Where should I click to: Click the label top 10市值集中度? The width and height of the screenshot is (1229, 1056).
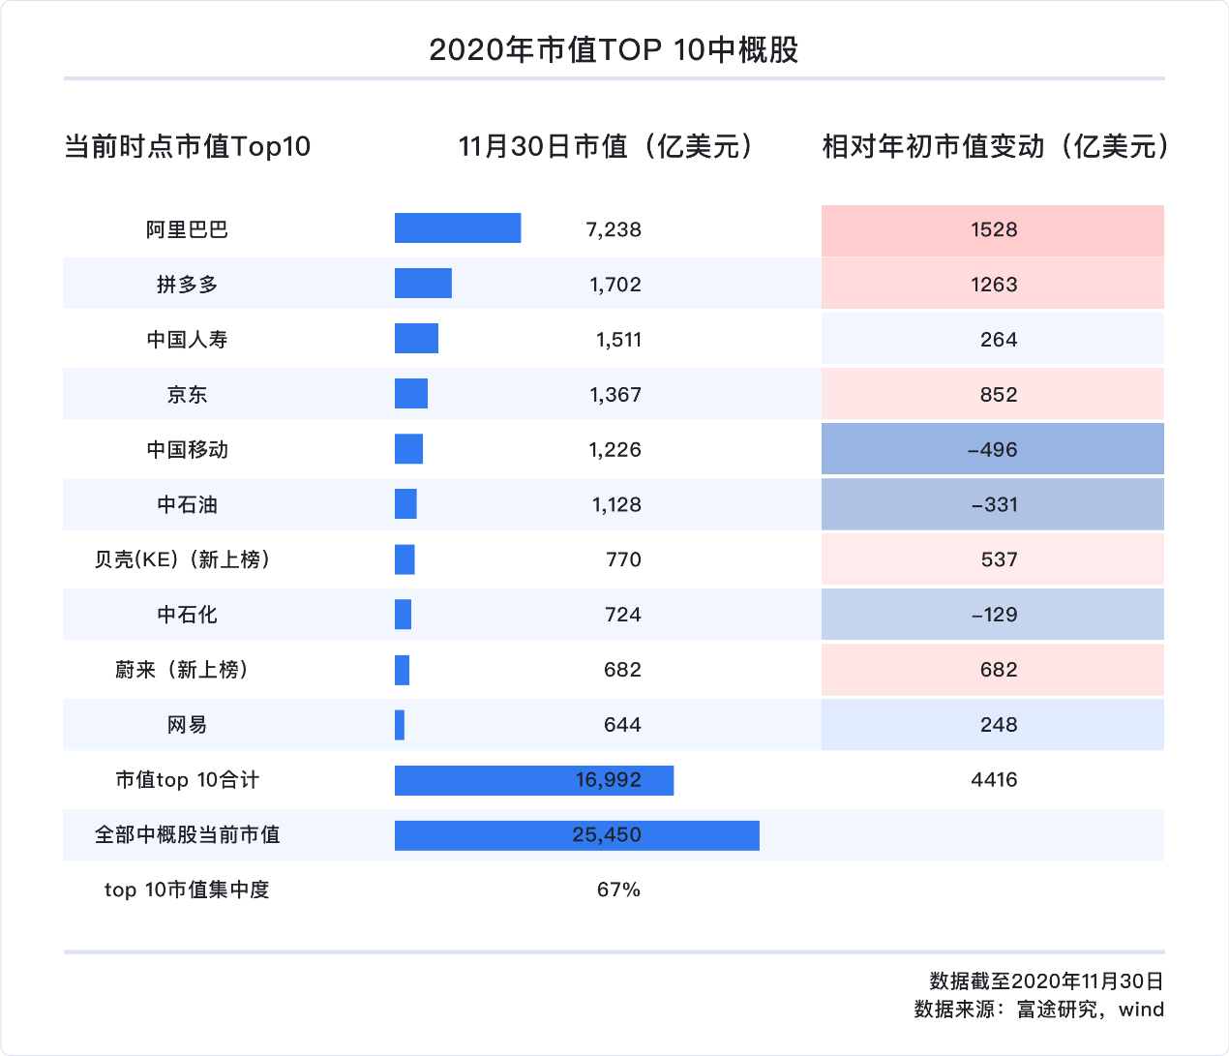point(188,890)
